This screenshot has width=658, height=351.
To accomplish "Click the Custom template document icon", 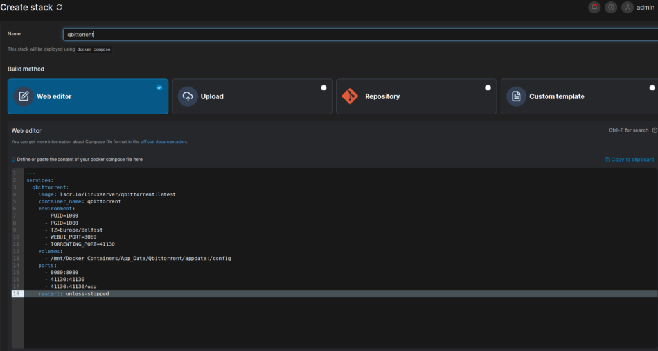I will pyautogui.click(x=516, y=96).
